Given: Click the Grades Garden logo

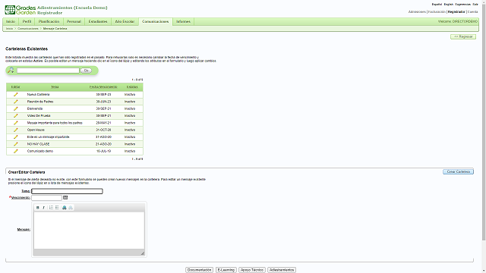Looking at the screenshot, I should 21,10.
